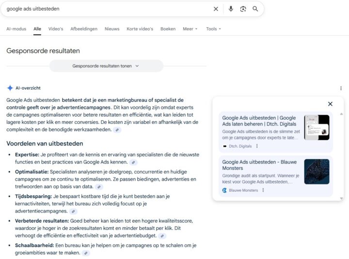Click the sources panel scroll-up arrow
The image size is (349, 259).
click(x=341, y=114)
